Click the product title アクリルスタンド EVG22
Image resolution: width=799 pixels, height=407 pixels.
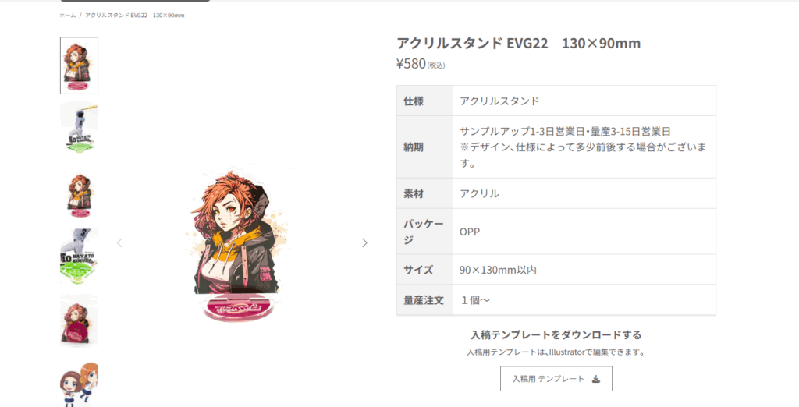click(518, 44)
